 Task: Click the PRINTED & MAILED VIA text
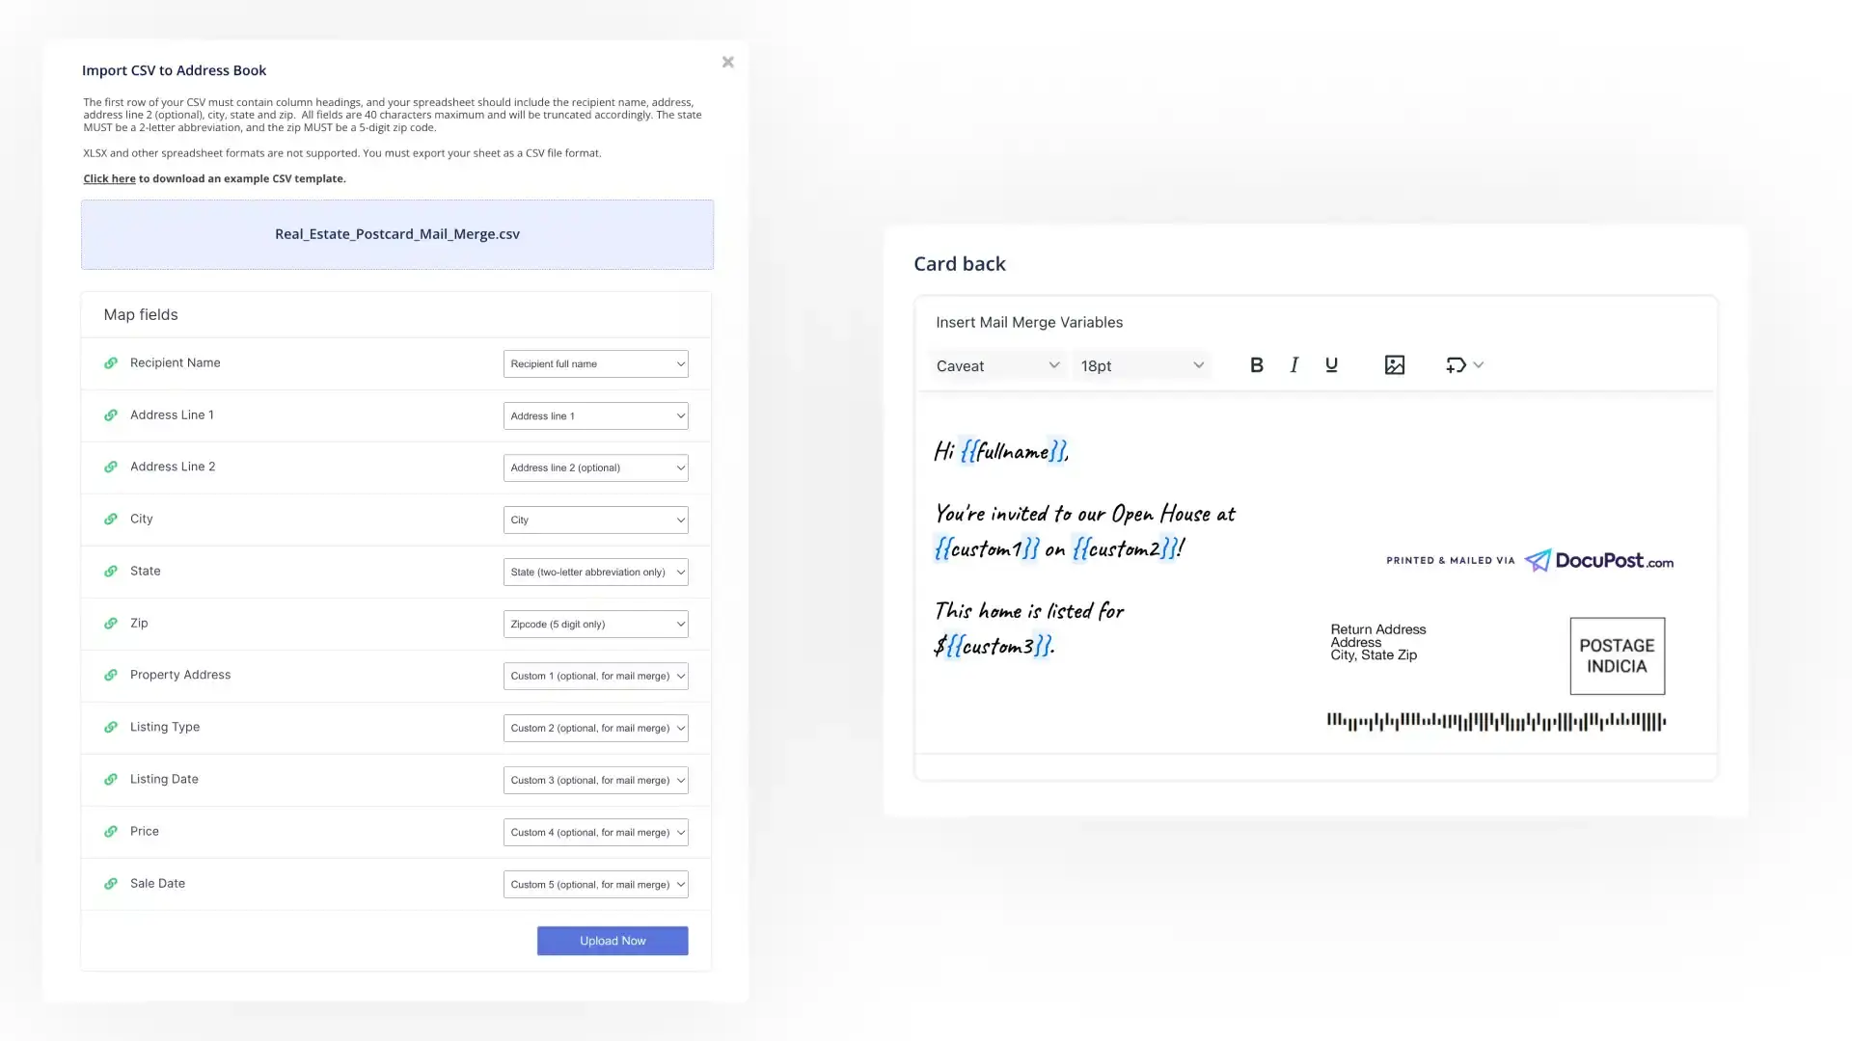coord(1451,560)
